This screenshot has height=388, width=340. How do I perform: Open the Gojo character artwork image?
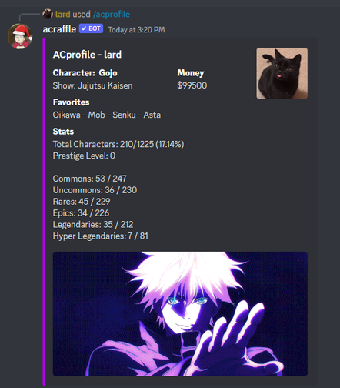coord(180,313)
